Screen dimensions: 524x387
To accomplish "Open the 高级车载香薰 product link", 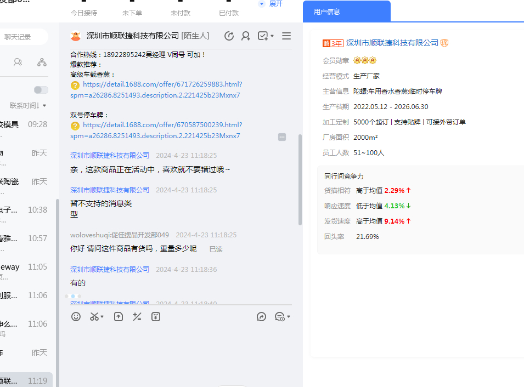I will tap(162, 85).
